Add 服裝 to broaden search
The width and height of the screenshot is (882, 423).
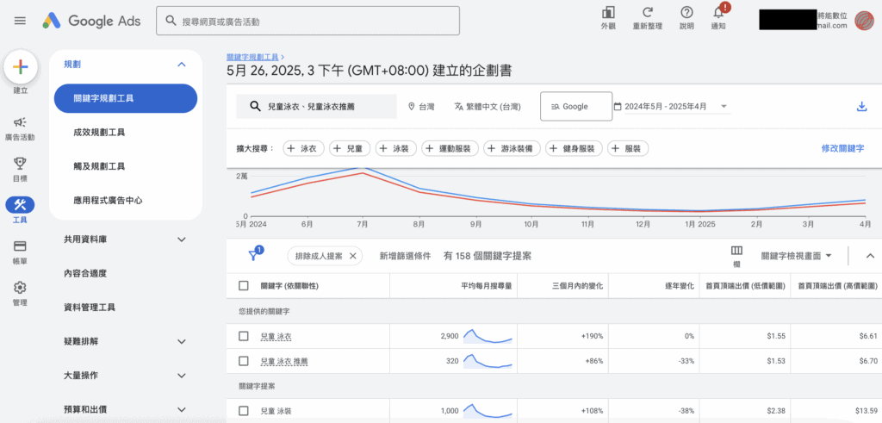coord(628,148)
